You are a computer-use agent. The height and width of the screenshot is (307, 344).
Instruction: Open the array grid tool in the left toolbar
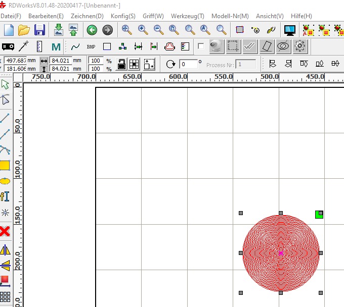tap(5, 296)
